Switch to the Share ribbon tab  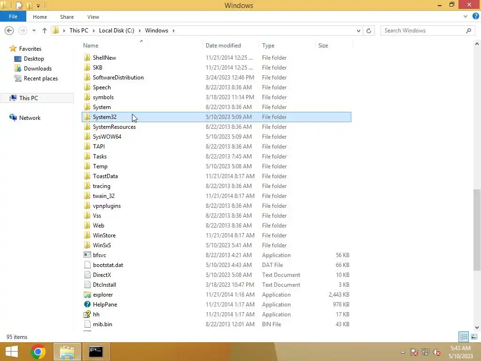pos(67,17)
